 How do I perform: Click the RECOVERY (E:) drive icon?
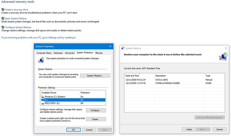(42, 103)
